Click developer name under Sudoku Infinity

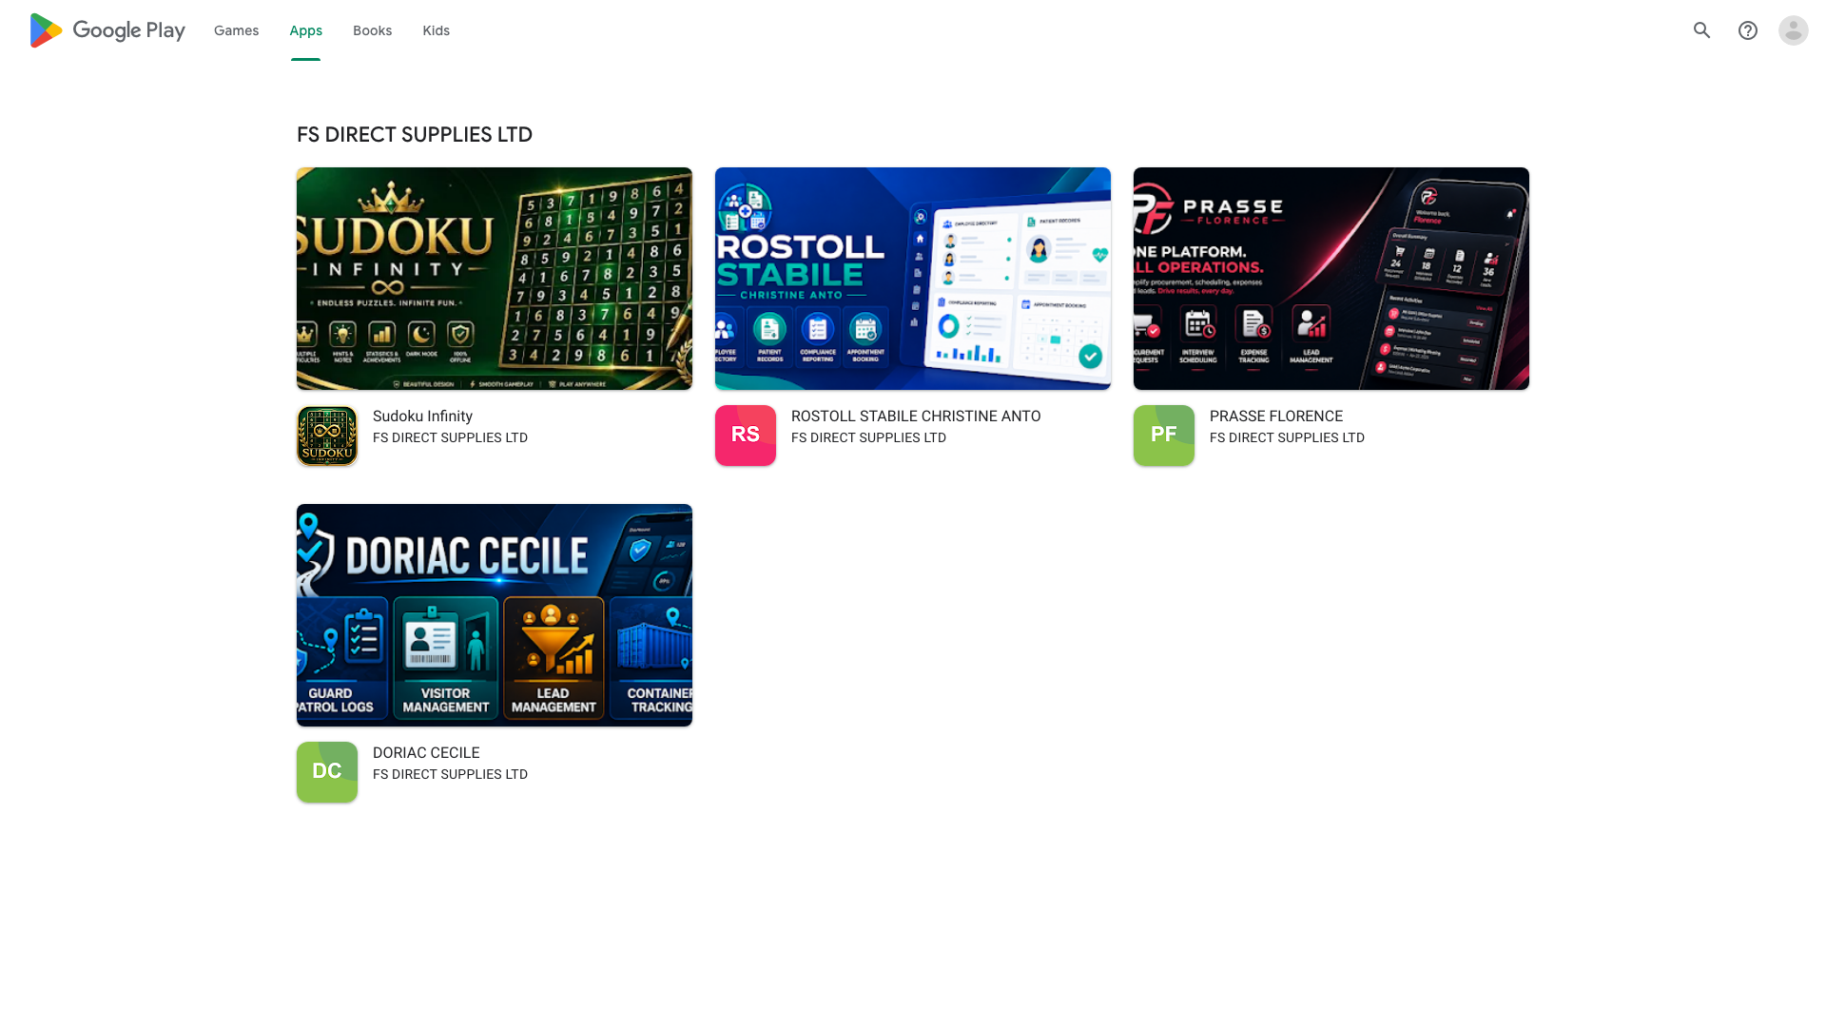(x=450, y=438)
